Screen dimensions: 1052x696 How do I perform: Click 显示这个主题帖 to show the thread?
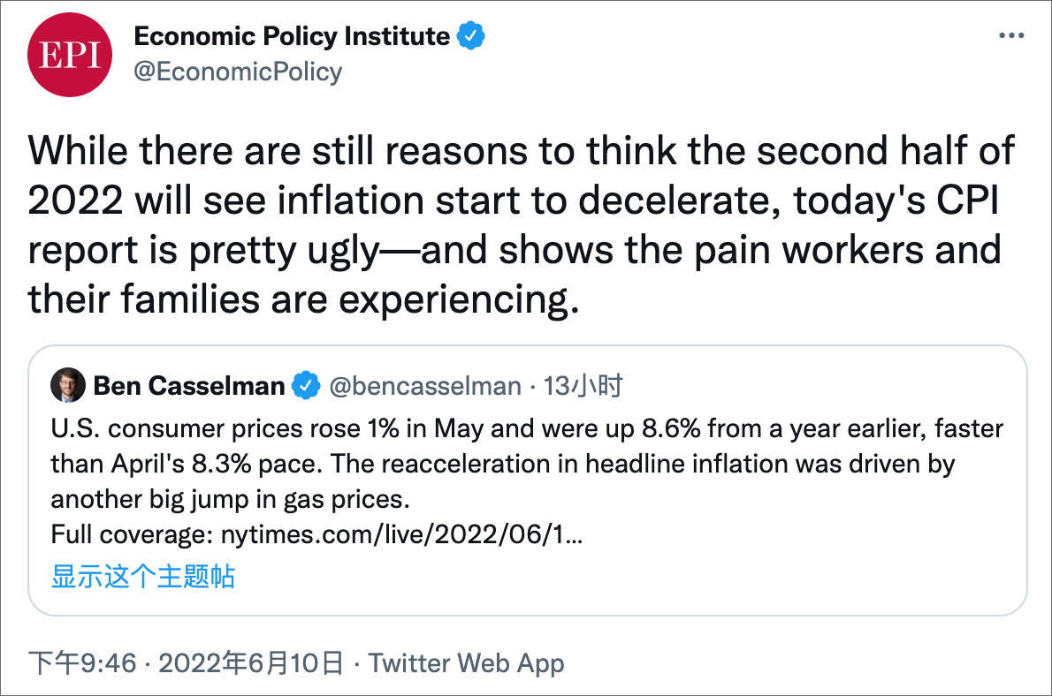point(143,577)
